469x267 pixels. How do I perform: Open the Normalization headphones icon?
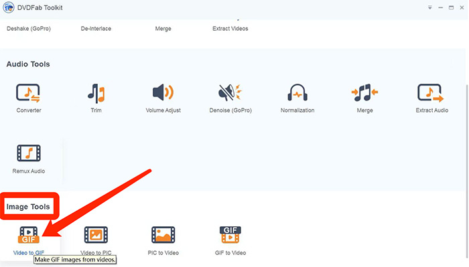click(x=297, y=92)
